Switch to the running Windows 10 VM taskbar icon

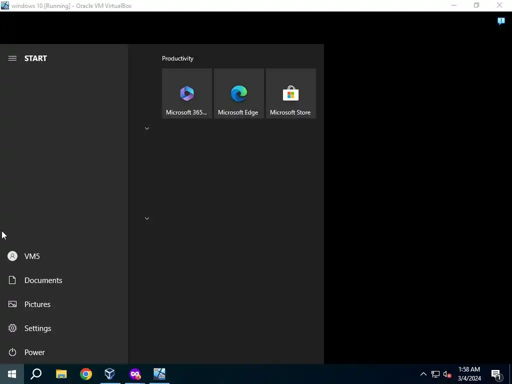(159, 374)
